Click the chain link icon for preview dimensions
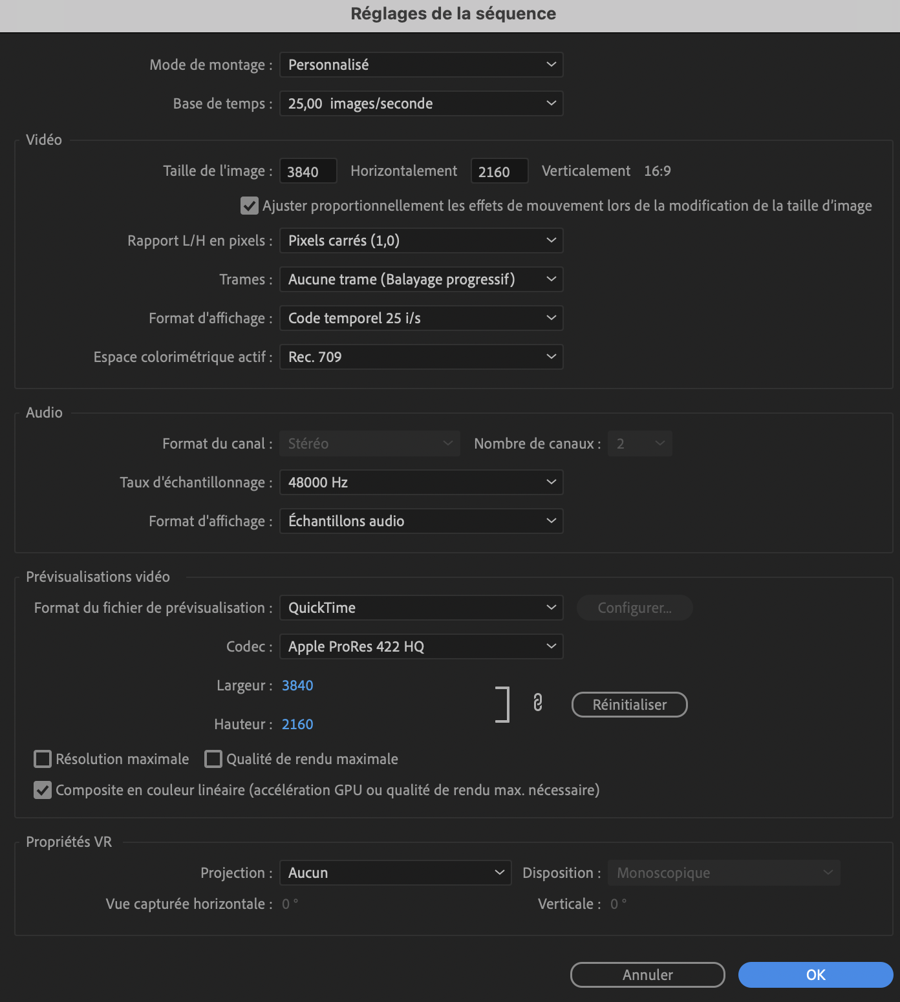The height and width of the screenshot is (1002, 900). click(537, 703)
